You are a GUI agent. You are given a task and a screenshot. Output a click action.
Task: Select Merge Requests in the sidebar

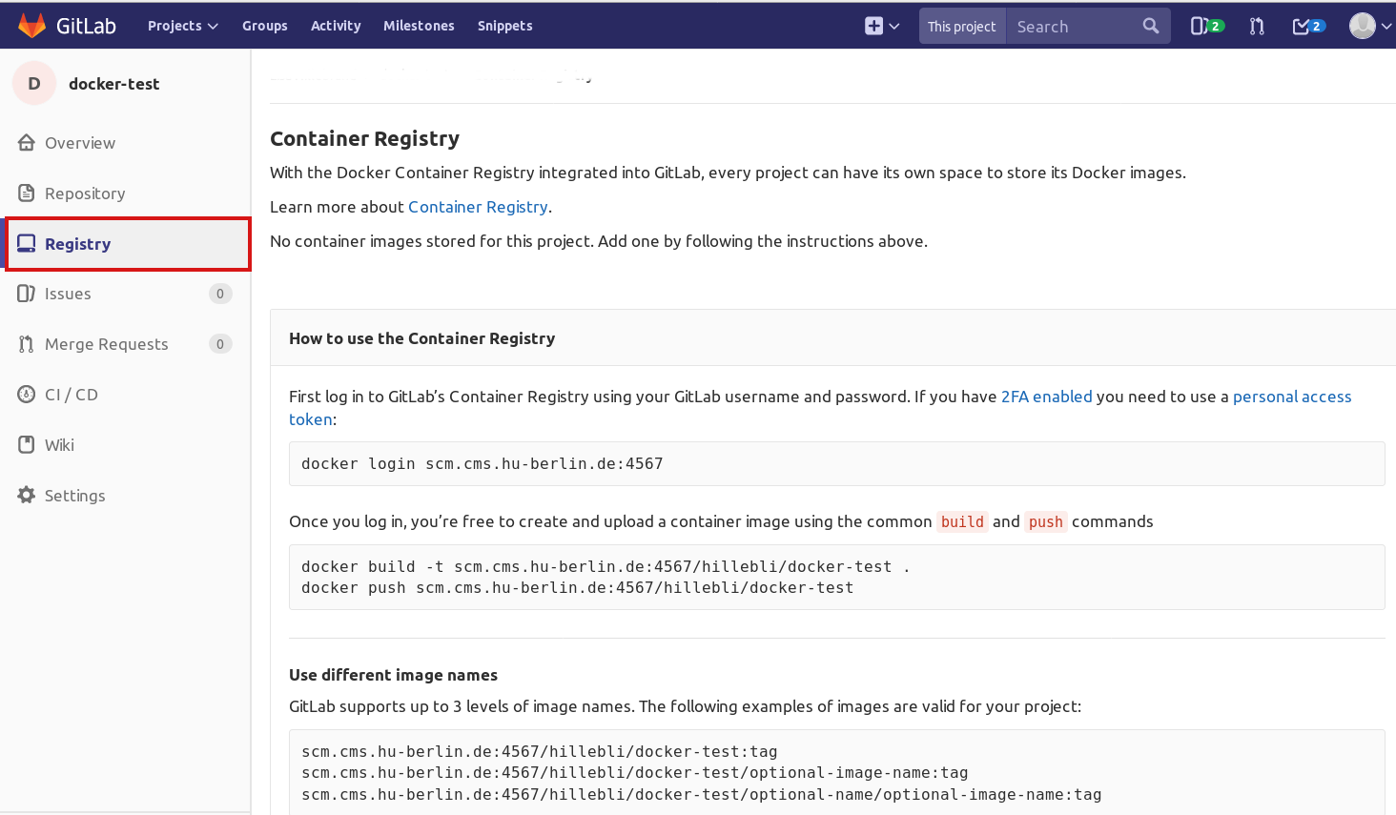click(106, 344)
